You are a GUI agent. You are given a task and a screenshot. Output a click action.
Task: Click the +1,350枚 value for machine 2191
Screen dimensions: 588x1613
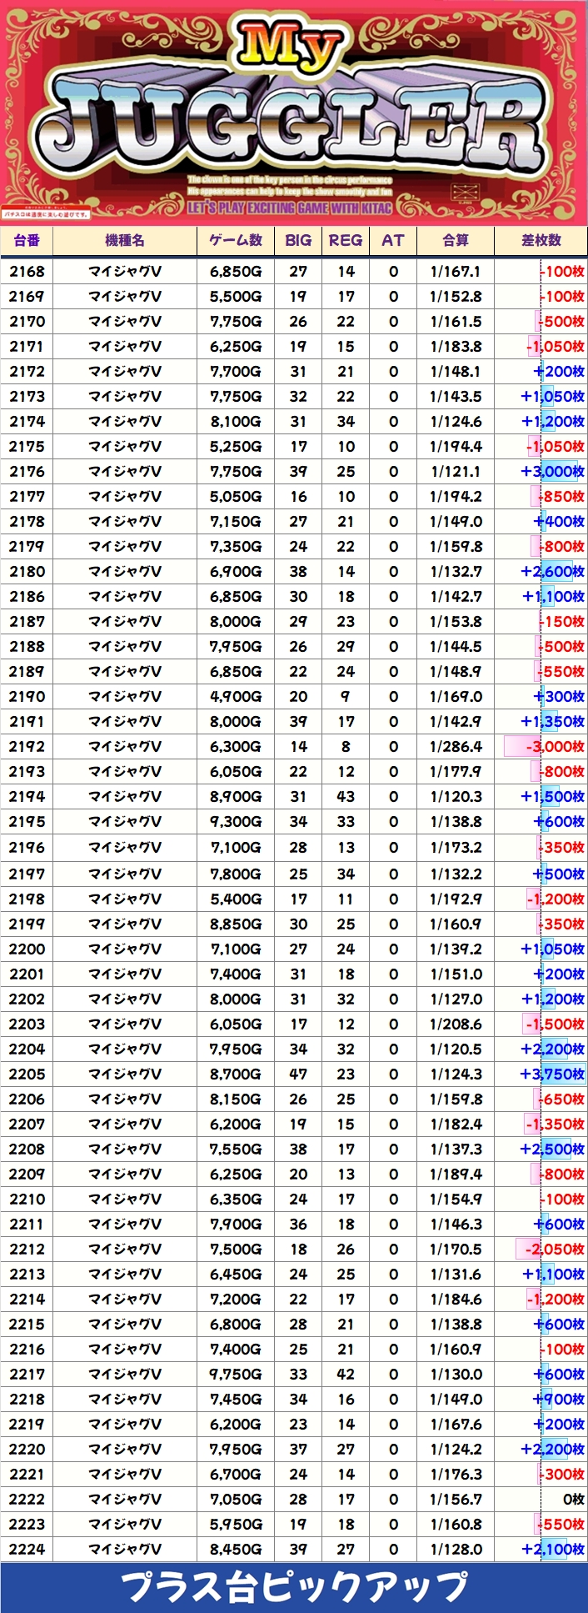coord(552,722)
